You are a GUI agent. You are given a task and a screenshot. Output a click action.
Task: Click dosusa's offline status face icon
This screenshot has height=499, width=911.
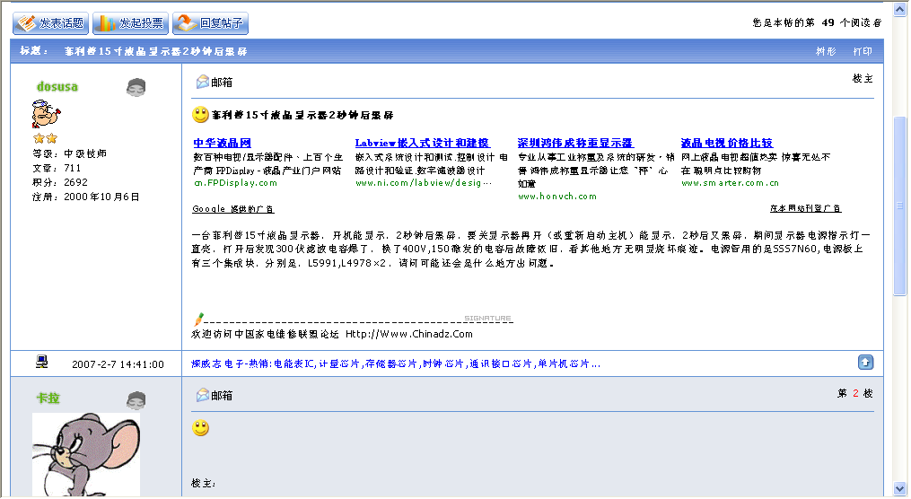(136, 87)
